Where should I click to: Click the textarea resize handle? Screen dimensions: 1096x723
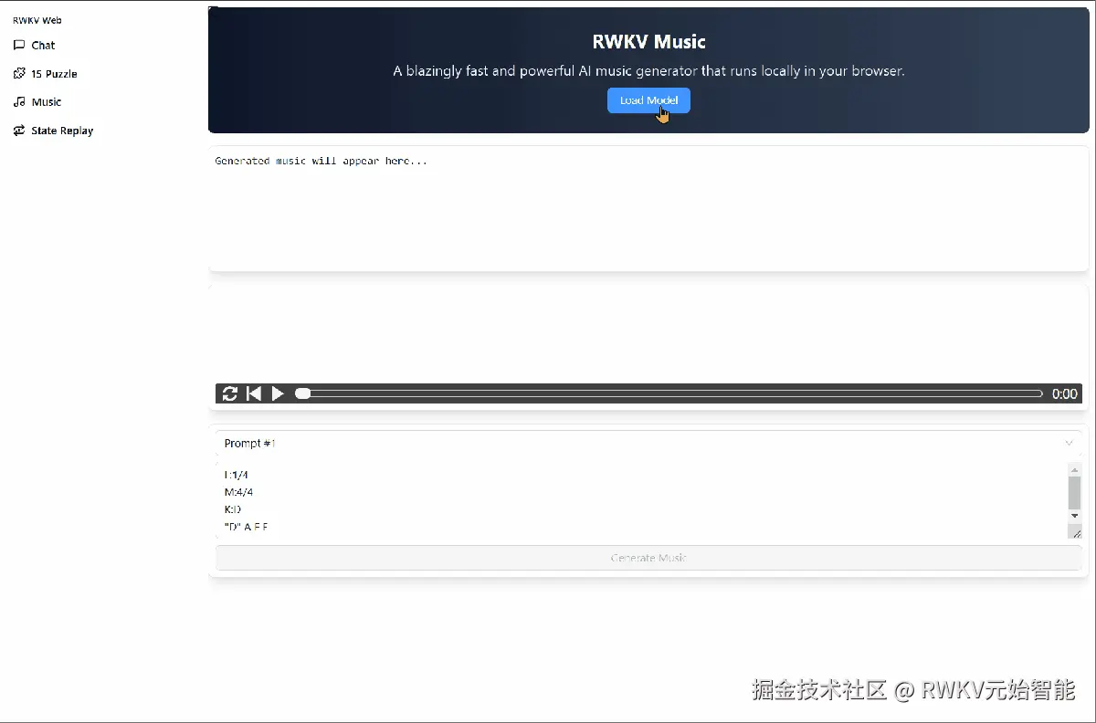tap(1075, 532)
